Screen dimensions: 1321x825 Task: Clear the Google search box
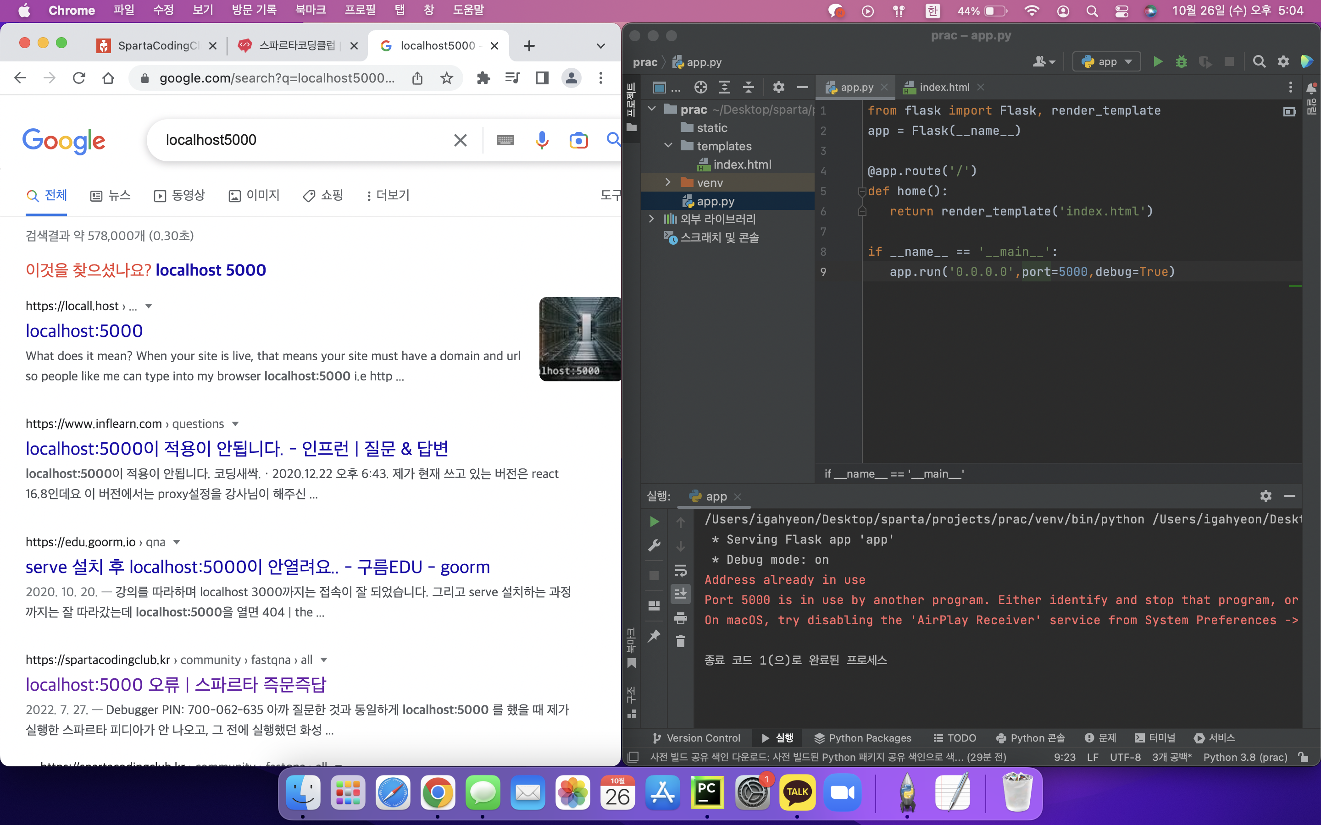pyautogui.click(x=460, y=140)
